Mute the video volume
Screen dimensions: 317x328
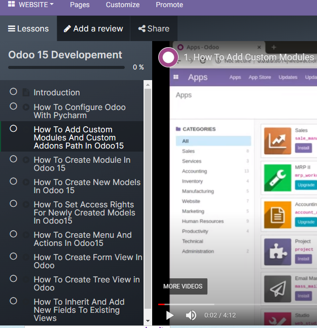(191, 315)
